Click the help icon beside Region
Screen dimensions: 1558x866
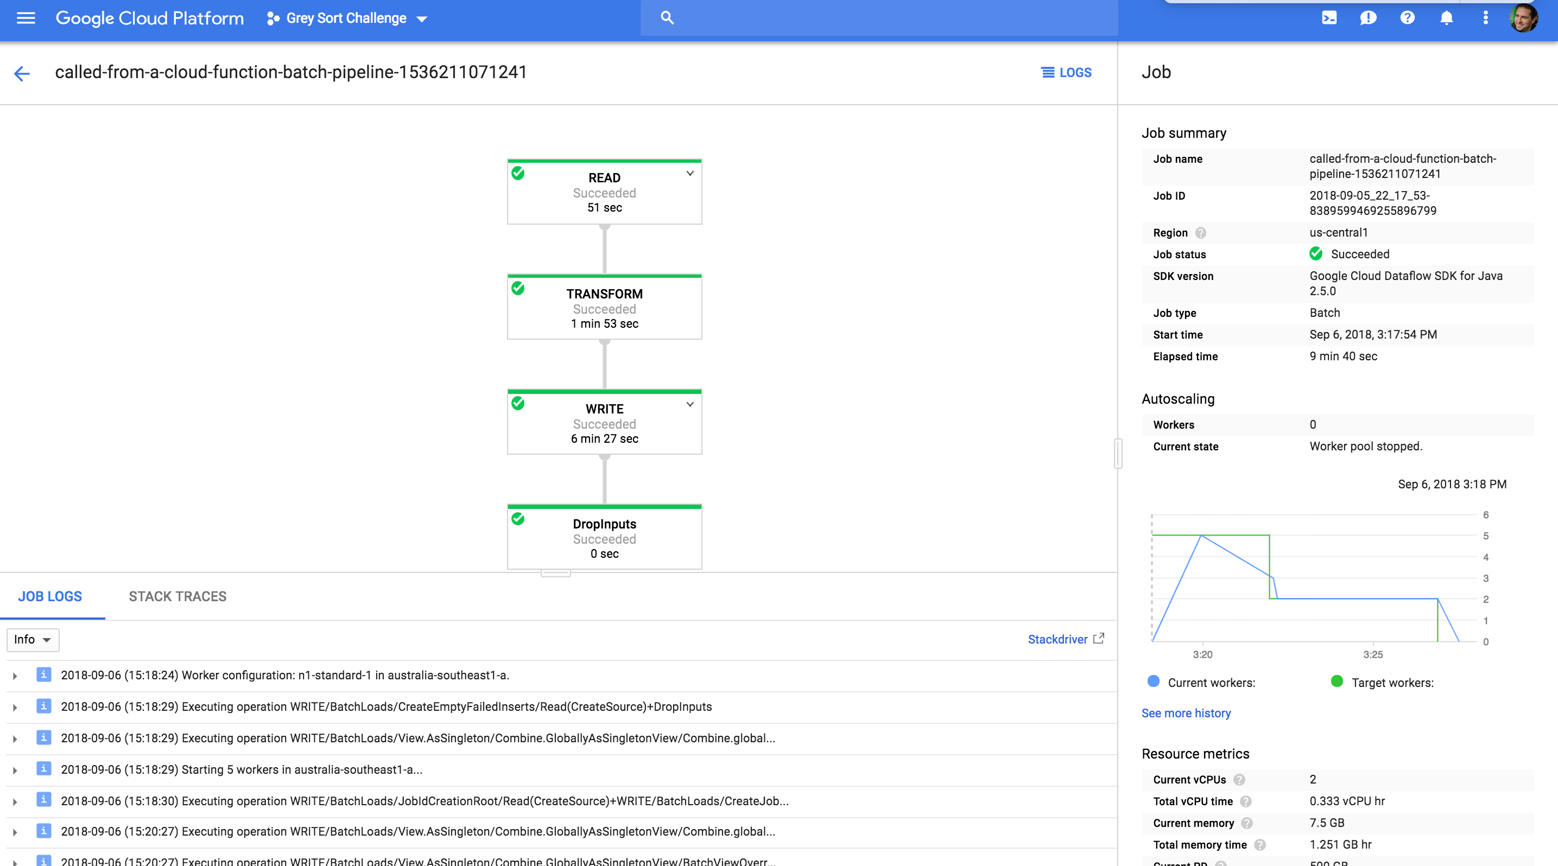pos(1202,233)
